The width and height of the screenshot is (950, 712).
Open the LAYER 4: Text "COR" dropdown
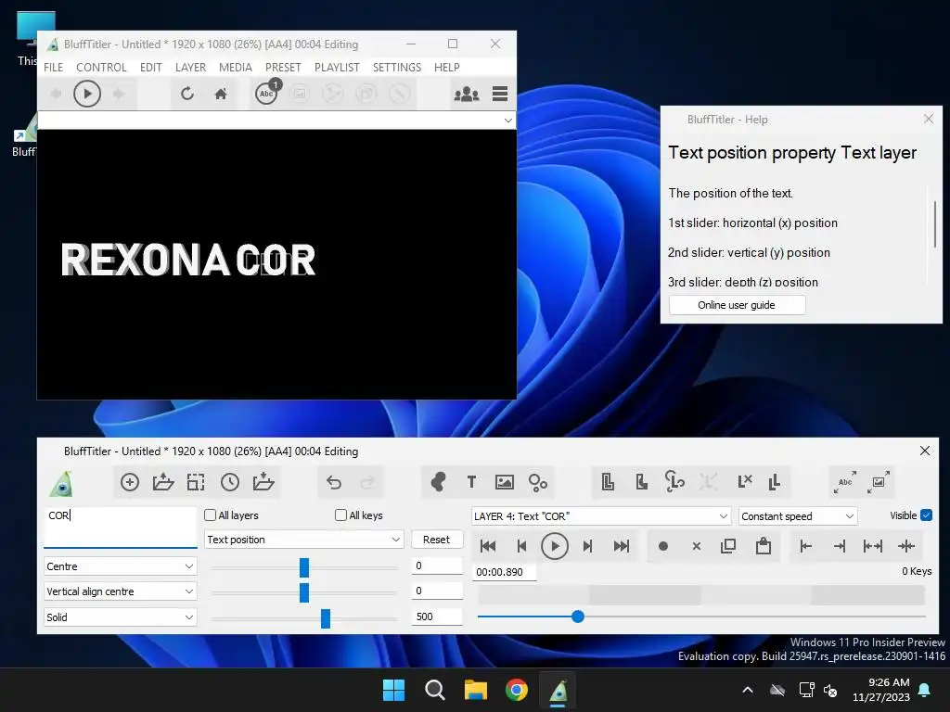pyautogui.click(x=601, y=516)
